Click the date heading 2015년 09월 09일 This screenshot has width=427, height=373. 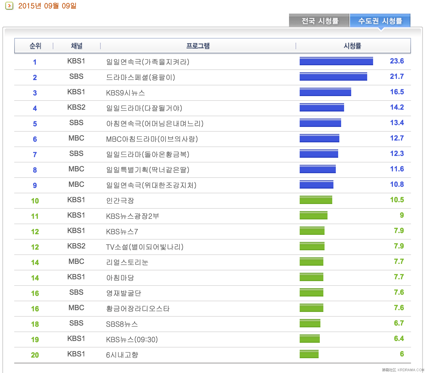pos(47,6)
